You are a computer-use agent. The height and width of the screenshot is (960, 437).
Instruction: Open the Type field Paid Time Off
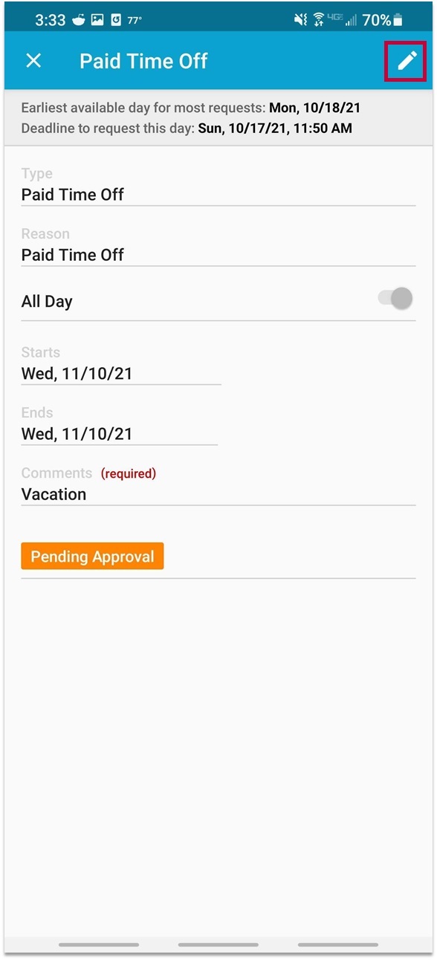pos(218,195)
